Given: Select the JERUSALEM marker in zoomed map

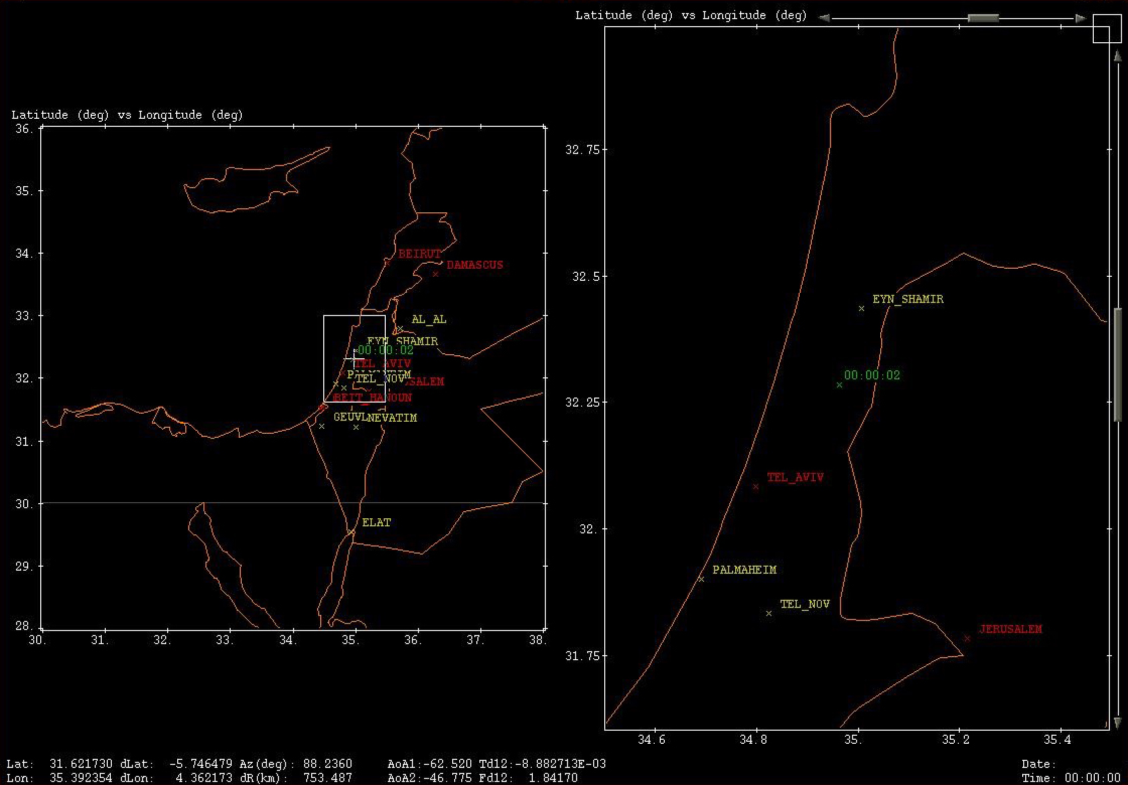Looking at the screenshot, I should (x=967, y=639).
